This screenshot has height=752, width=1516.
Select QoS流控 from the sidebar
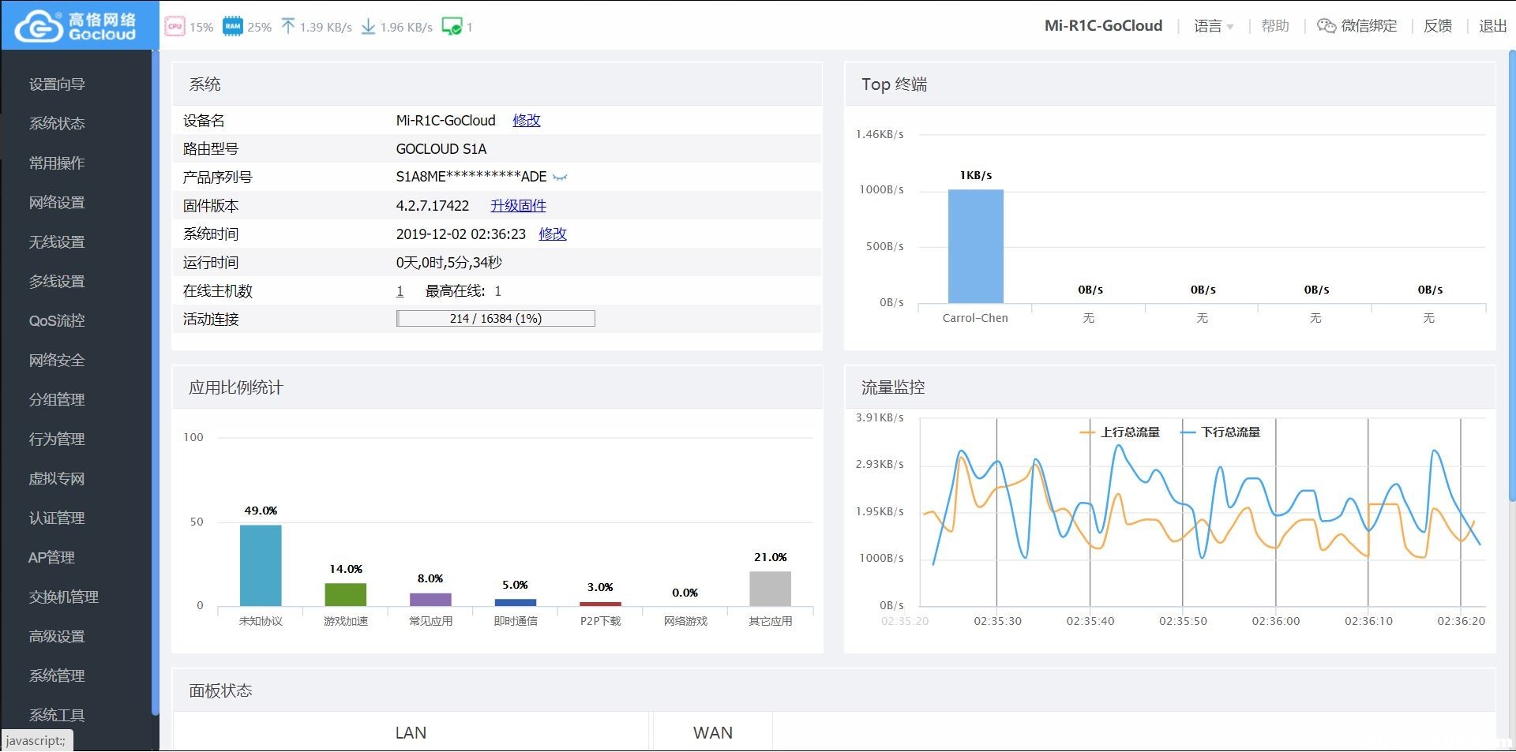pos(57,321)
